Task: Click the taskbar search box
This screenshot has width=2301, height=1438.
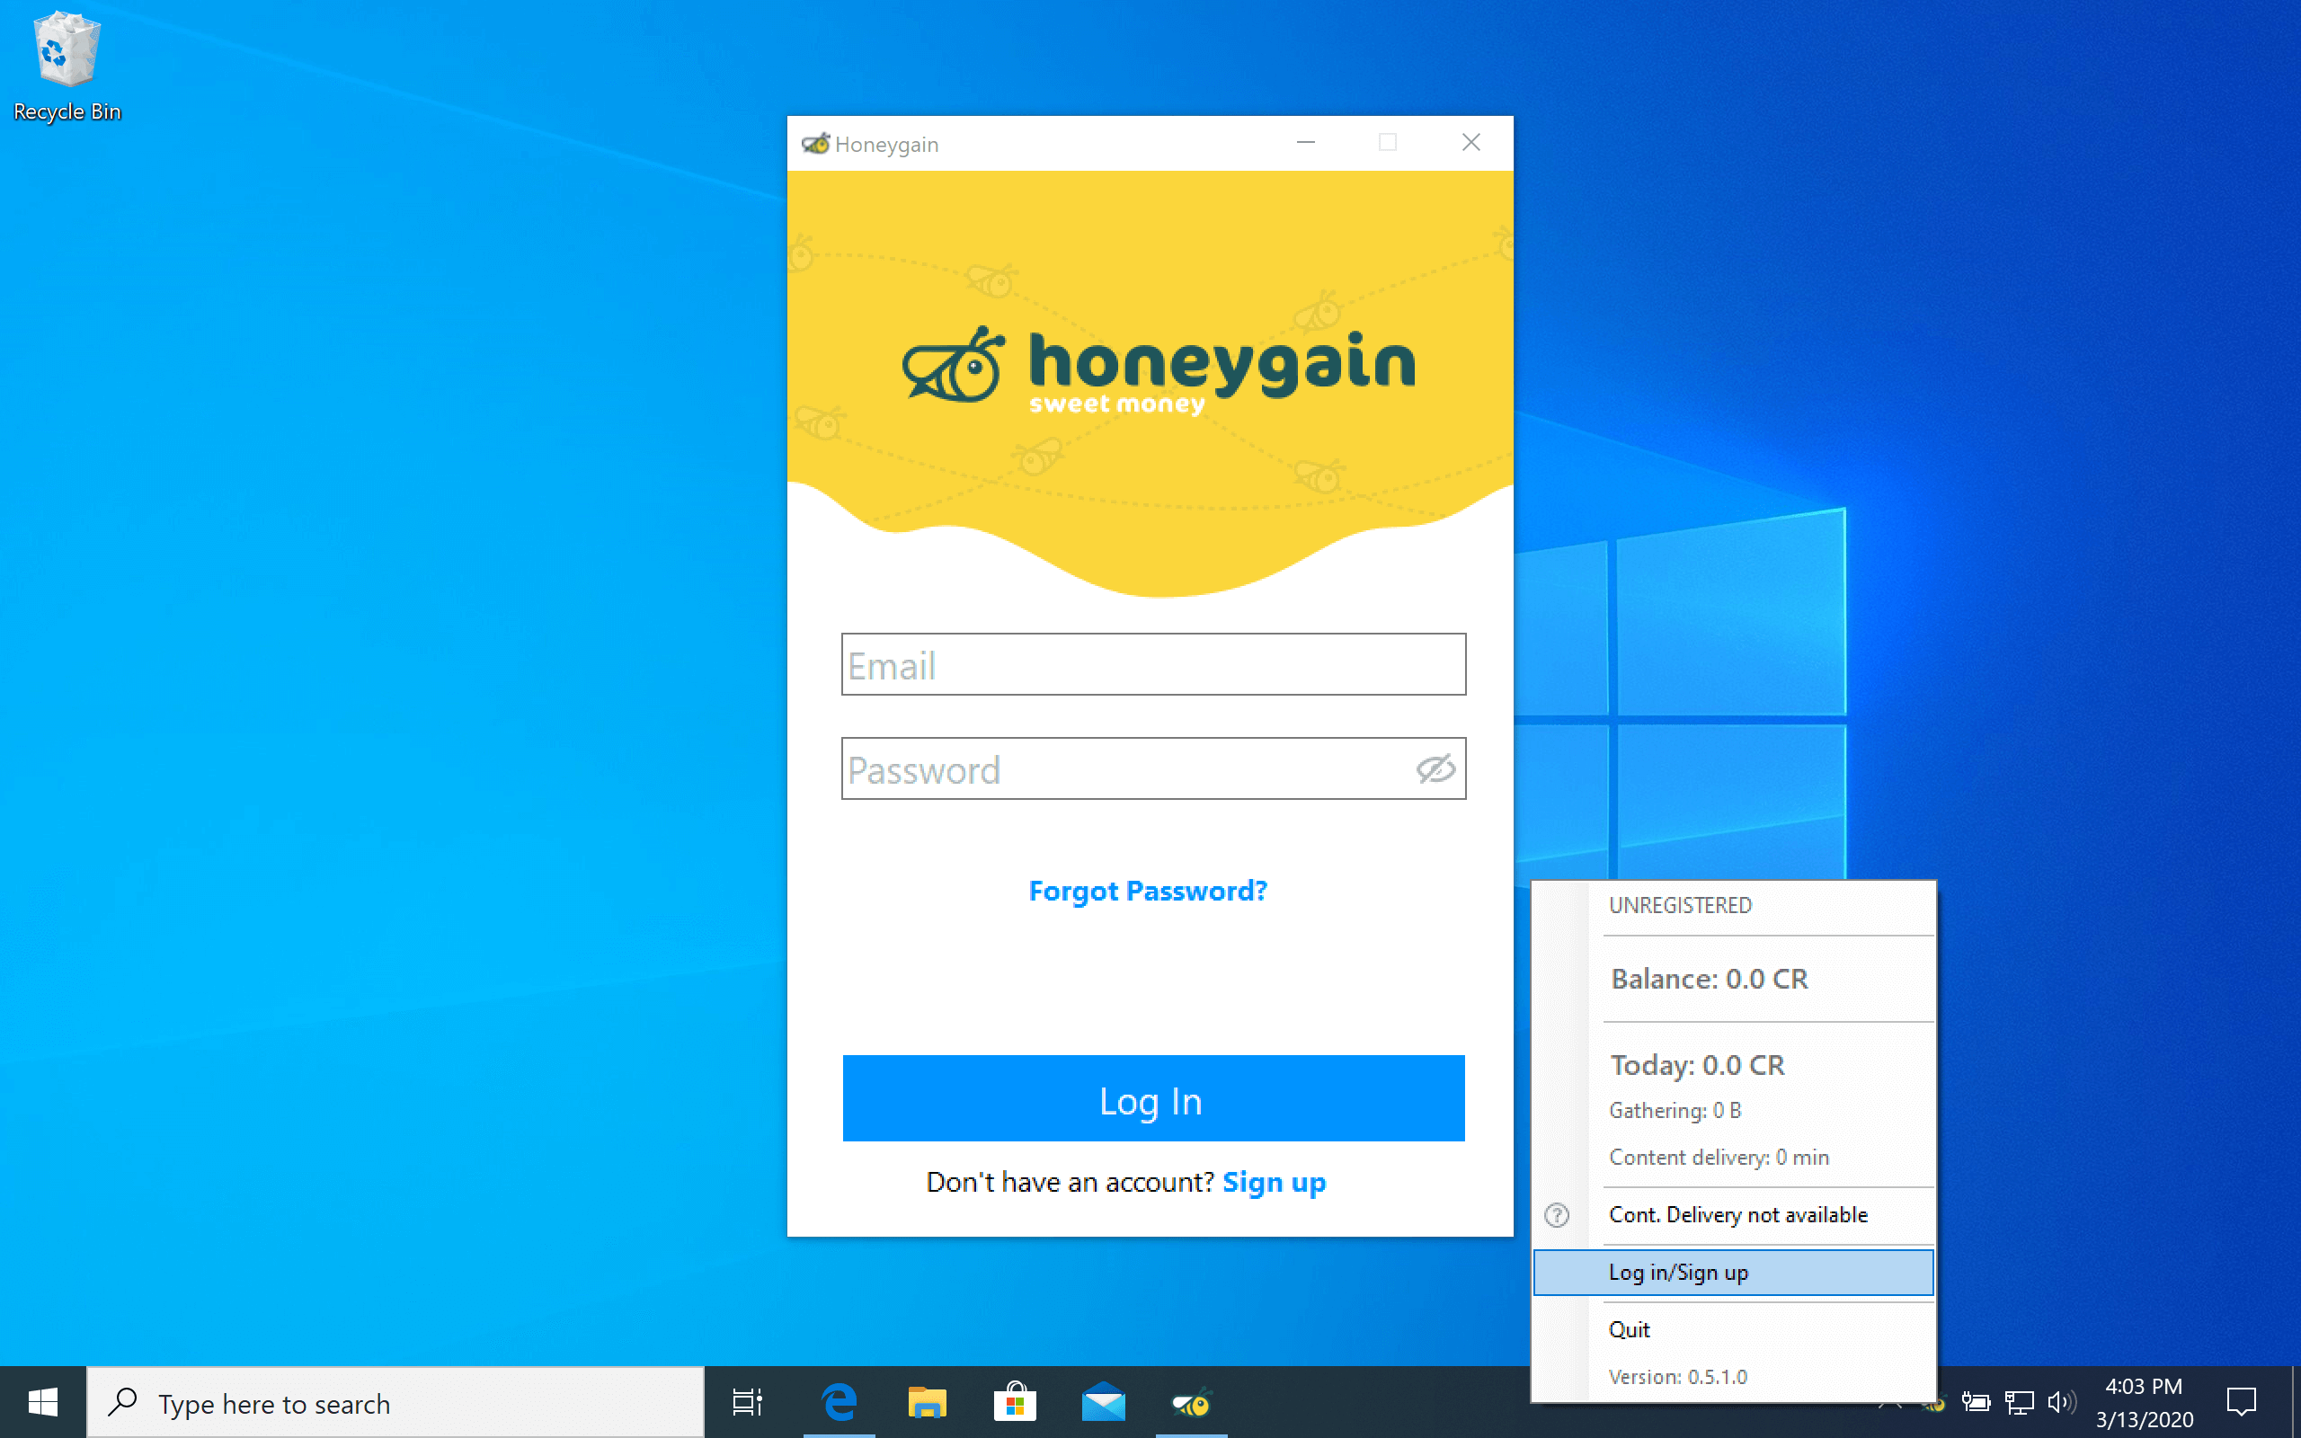Action: pos(395,1403)
